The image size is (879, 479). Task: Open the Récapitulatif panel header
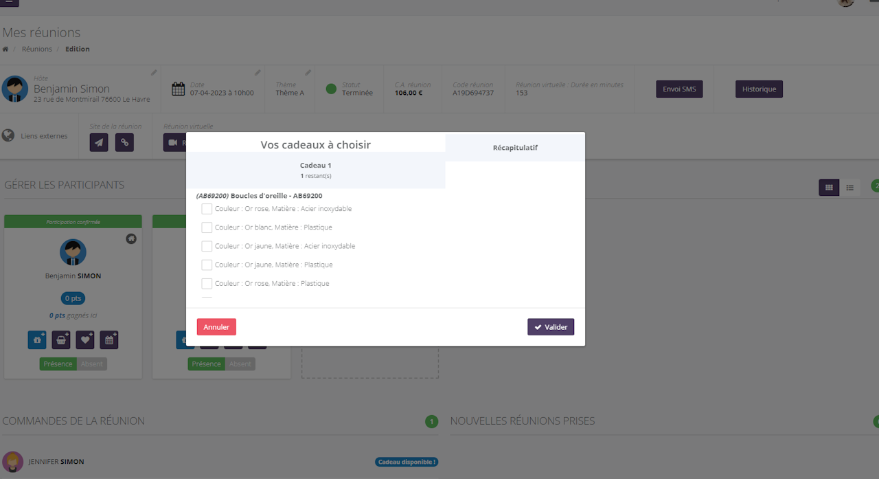(515, 148)
